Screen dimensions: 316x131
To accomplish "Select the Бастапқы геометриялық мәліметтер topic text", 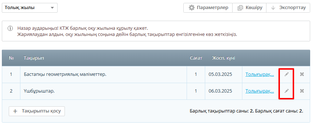I will (65, 74).
